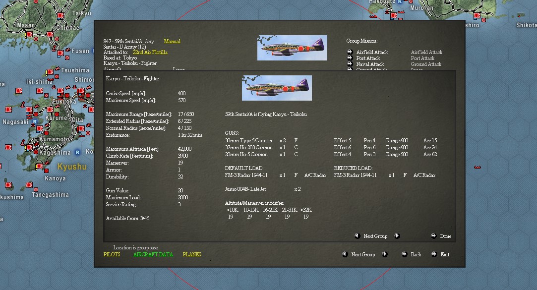This screenshot has height=290, width=537.
Task: Select the Kanoya base flag on map
Action: [x=39, y=166]
